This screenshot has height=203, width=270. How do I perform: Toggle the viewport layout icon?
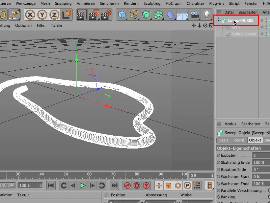click(211, 26)
